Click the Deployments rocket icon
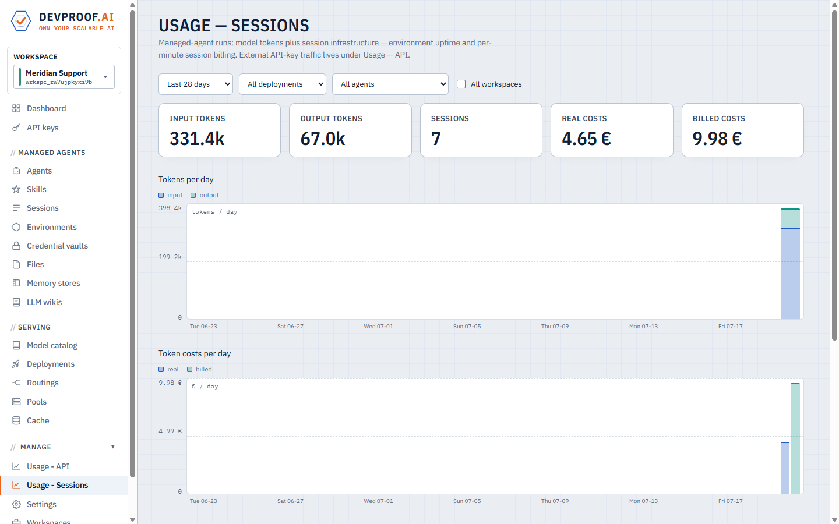 click(x=16, y=364)
